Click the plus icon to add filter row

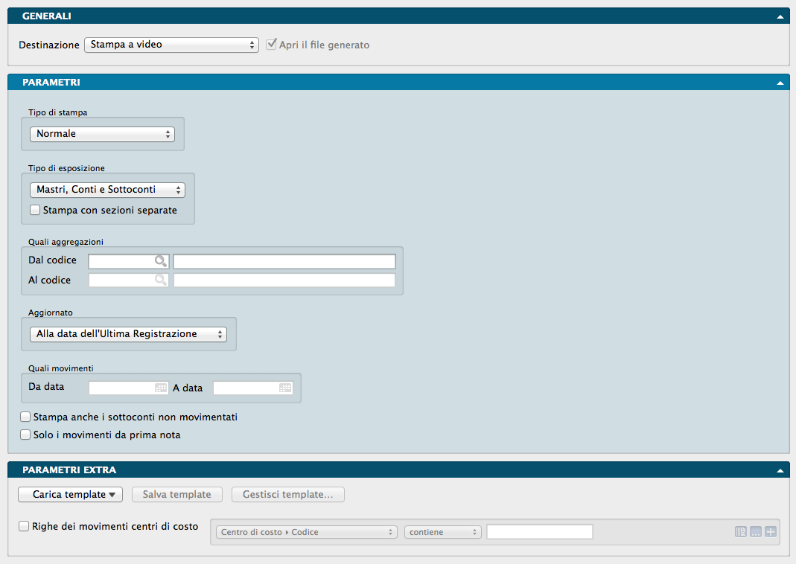point(770,532)
